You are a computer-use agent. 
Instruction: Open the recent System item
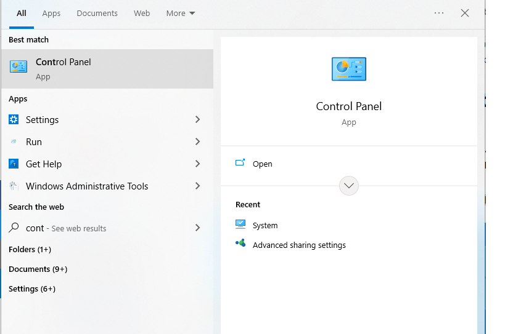click(x=265, y=226)
